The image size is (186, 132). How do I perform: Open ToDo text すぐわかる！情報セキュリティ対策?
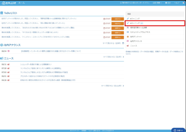pos(30,32)
